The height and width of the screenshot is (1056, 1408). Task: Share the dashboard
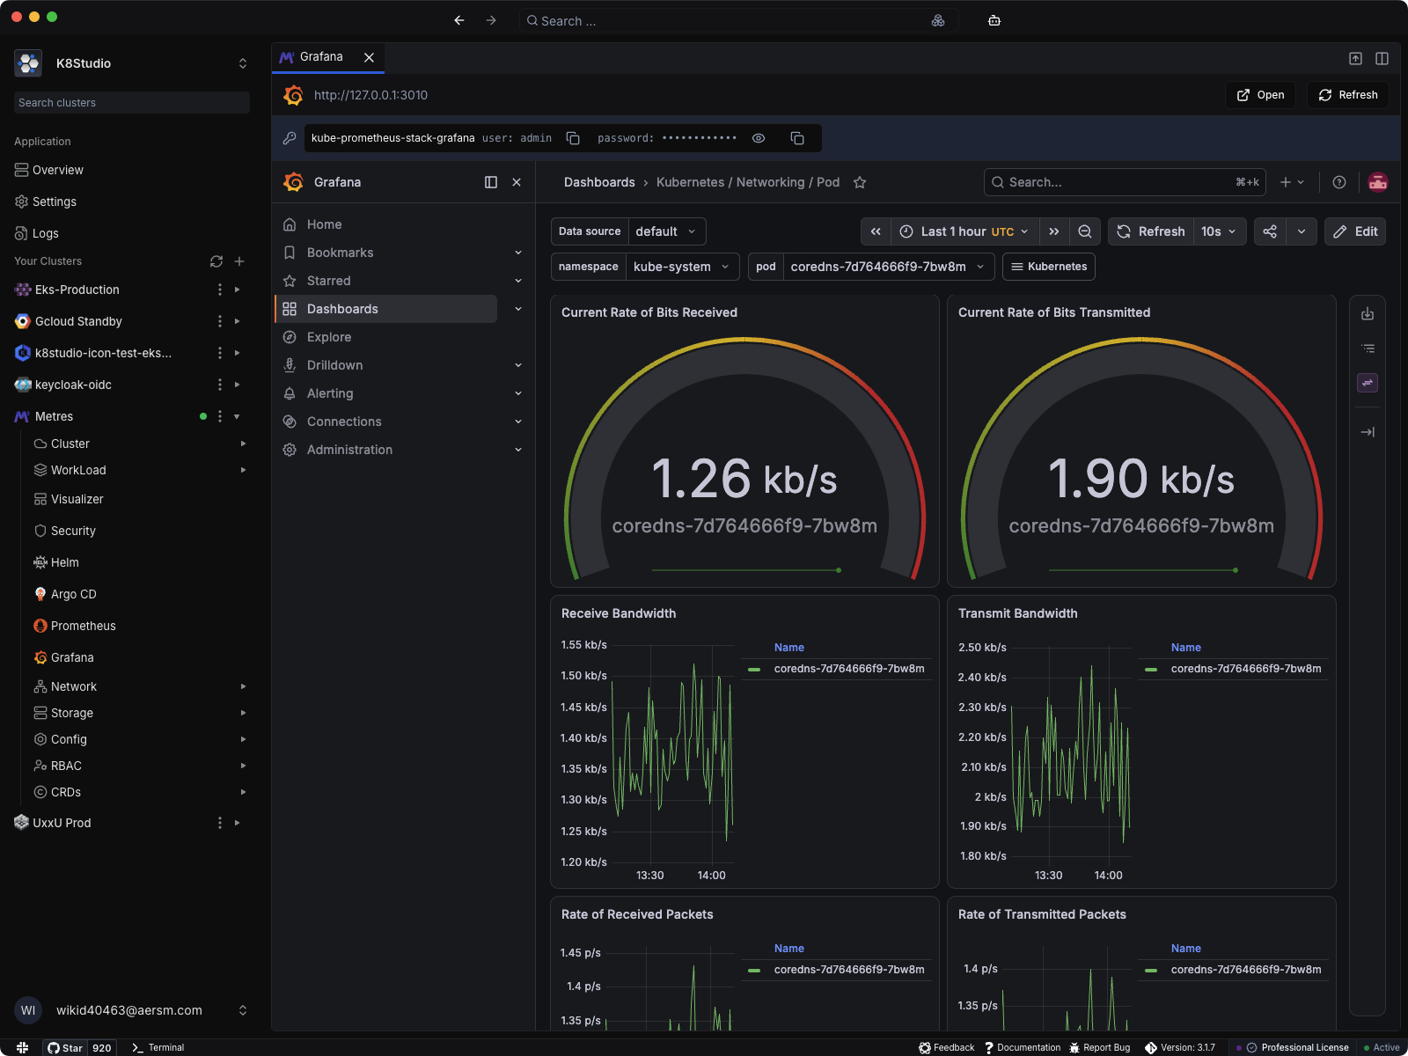tap(1270, 231)
